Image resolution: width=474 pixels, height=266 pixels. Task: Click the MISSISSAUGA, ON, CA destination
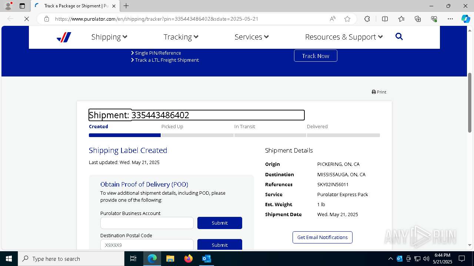341,174
